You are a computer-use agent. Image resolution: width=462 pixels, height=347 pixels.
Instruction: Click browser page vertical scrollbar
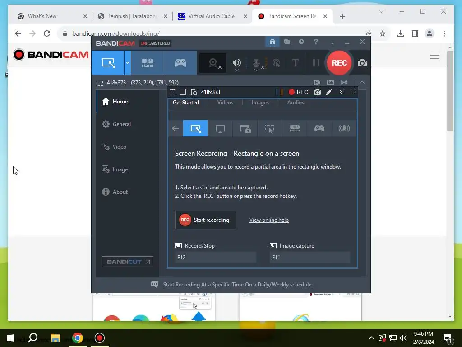click(450, 91)
